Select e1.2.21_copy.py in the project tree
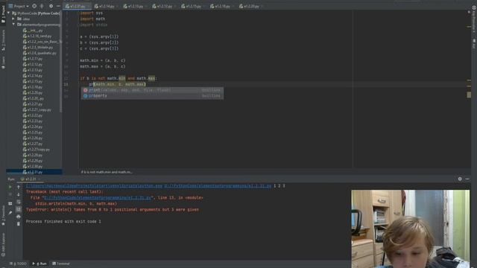 coord(37,109)
